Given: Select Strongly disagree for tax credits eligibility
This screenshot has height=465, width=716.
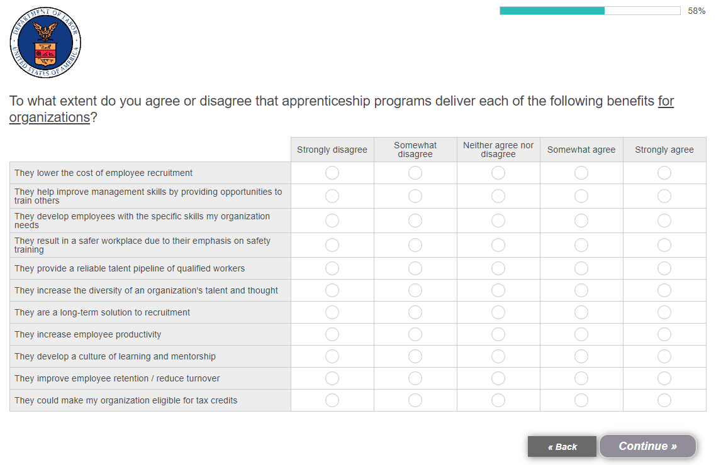Looking at the screenshot, I should (x=332, y=400).
